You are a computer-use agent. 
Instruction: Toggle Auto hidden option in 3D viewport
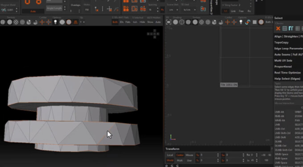tap(158, 22)
